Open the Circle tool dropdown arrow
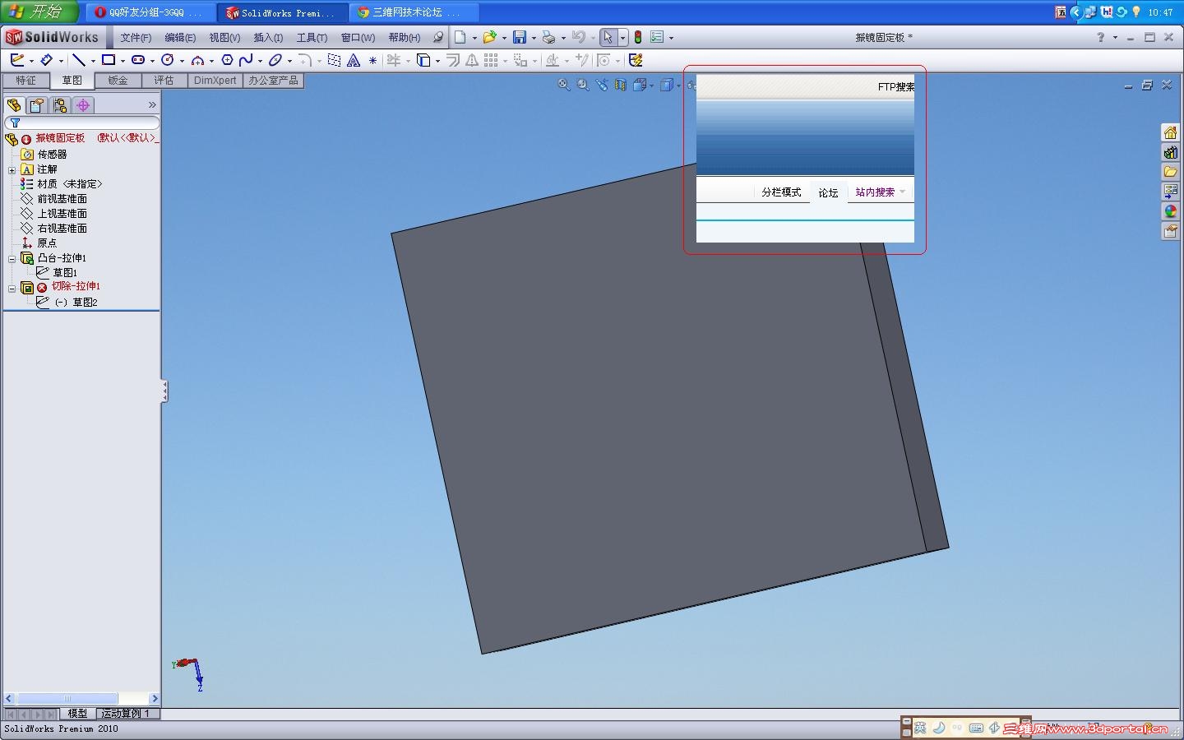This screenshot has height=740, width=1184. coord(182,61)
